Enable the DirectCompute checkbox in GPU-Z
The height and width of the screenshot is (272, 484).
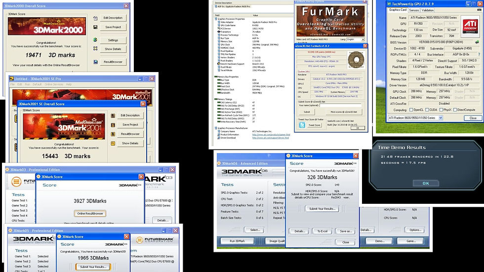point(455,110)
